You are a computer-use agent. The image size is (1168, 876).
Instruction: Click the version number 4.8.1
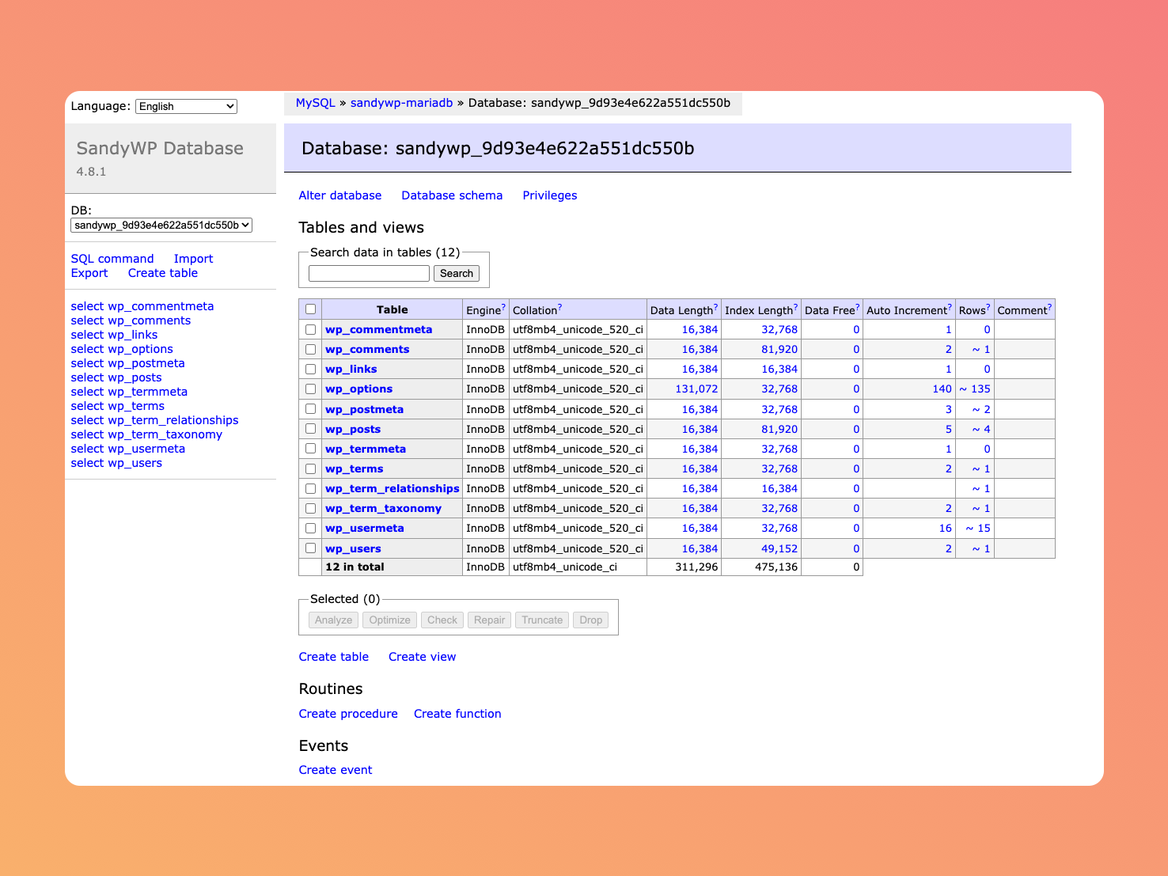[x=91, y=172]
